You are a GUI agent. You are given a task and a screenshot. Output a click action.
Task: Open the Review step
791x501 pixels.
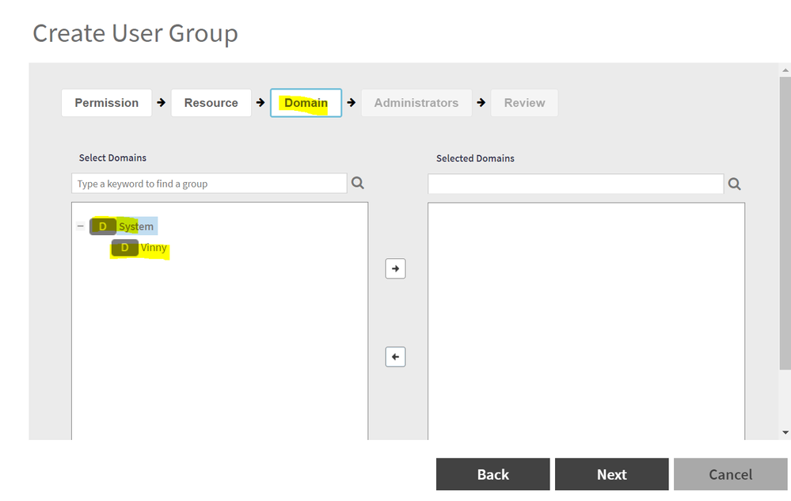coord(524,103)
